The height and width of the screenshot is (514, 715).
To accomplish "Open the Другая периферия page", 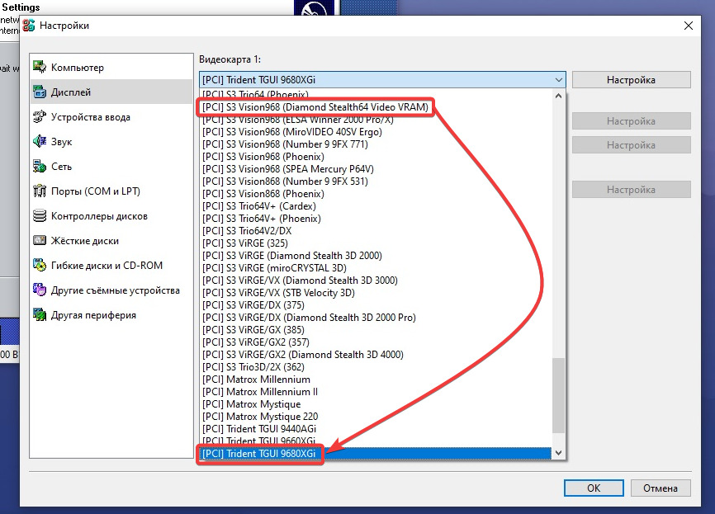I will (111, 314).
